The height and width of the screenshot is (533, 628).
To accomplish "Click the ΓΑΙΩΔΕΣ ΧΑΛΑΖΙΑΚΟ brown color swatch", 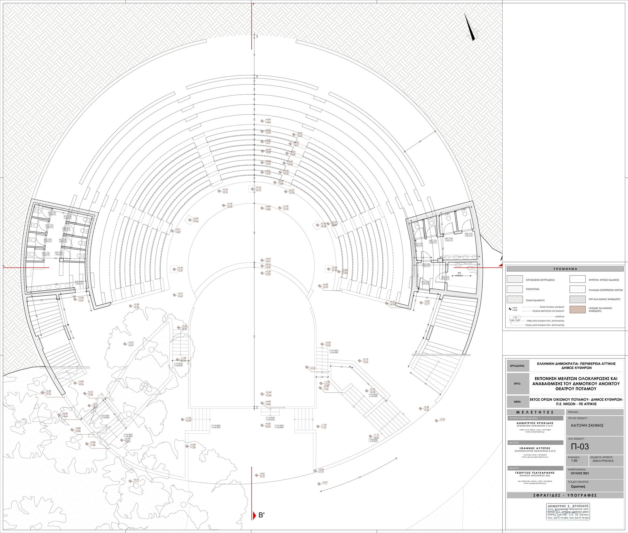I will tap(577, 310).
